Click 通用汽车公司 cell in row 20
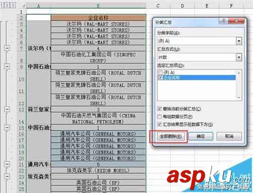Screen dimensions: 253x193 pyautogui.click(x=98, y=158)
